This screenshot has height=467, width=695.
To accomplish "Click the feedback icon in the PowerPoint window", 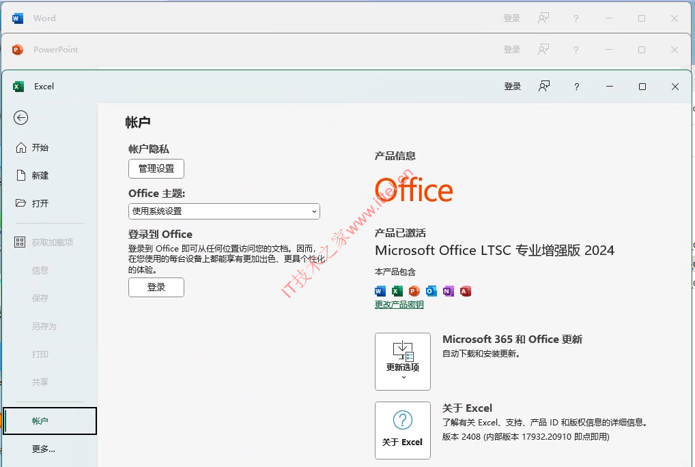I will pyautogui.click(x=543, y=50).
